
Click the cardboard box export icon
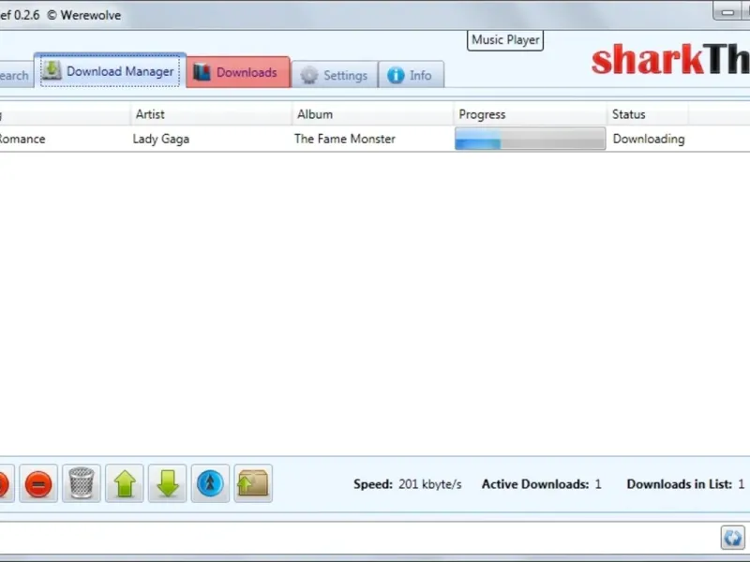point(253,483)
